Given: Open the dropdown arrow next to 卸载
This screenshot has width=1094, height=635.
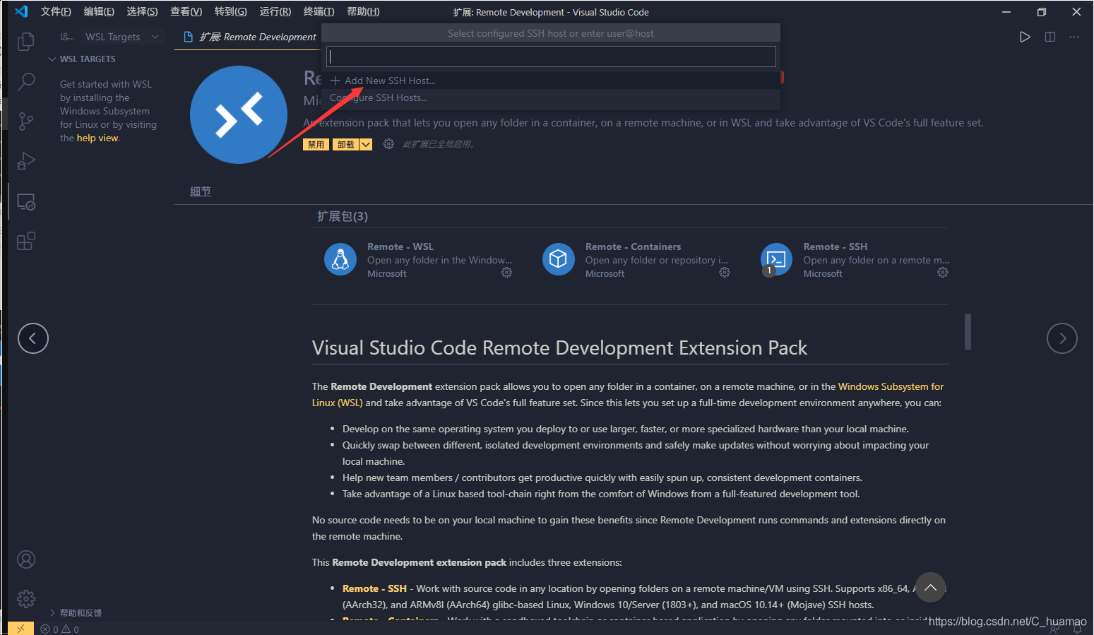Looking at the screenshot, I should coord(366,145).
